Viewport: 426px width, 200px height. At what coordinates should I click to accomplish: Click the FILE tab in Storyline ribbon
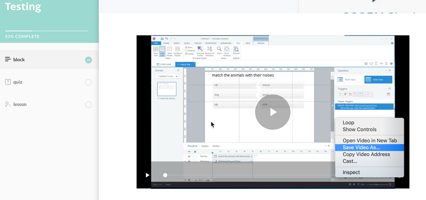pyautogui.click(x=156, y=43)
